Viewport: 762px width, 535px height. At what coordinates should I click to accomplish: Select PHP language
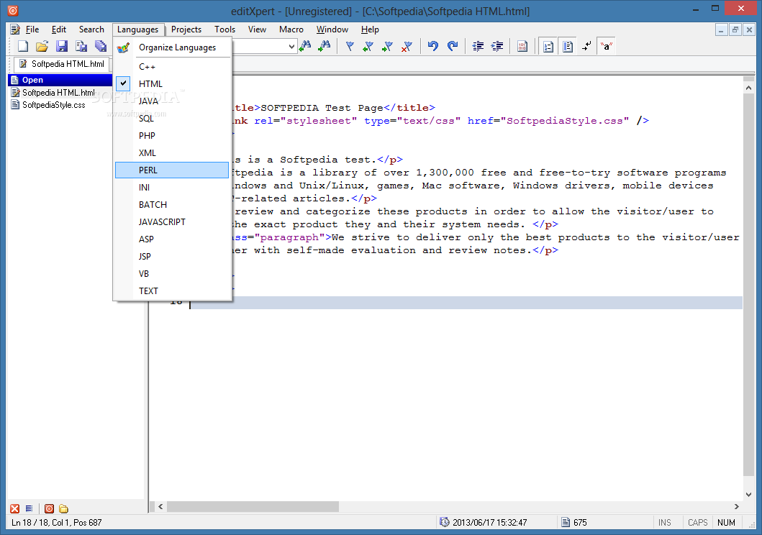coord(172,135)
